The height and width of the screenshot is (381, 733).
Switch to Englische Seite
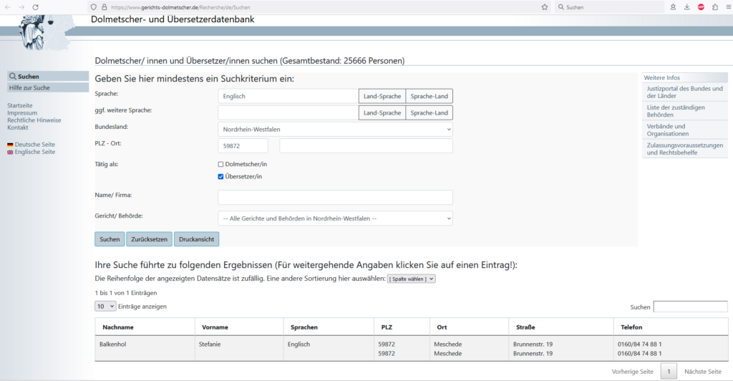34,152
